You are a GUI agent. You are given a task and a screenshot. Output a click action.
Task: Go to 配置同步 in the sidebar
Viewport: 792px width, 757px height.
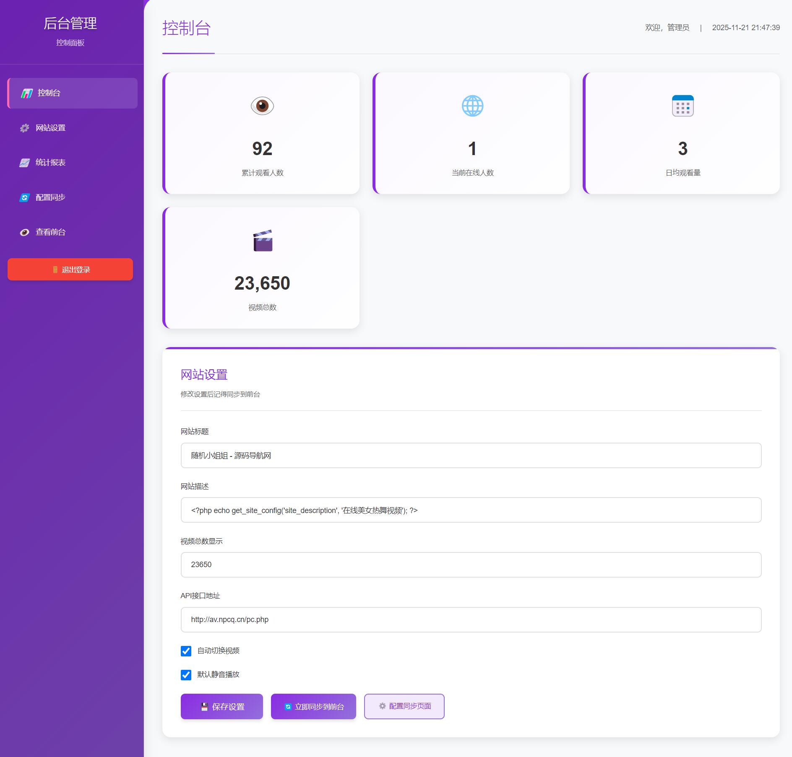(50, 197)
